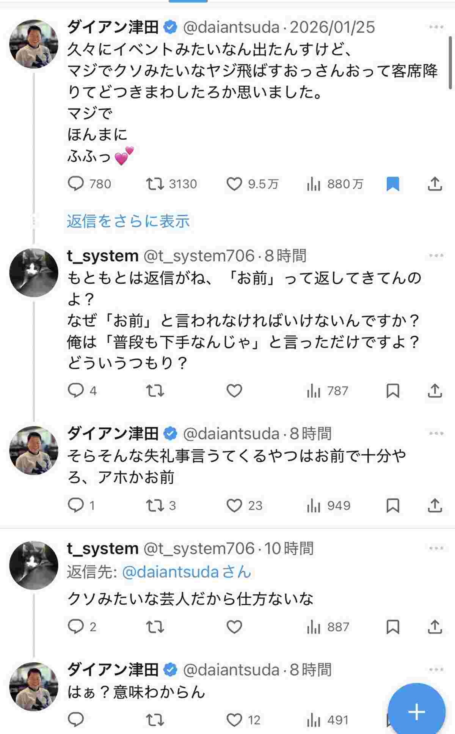This screenshot has width=455, height=734.
Task: Open the mentioned @daiantsuda reply-target link
Action: tap(171, 572)
